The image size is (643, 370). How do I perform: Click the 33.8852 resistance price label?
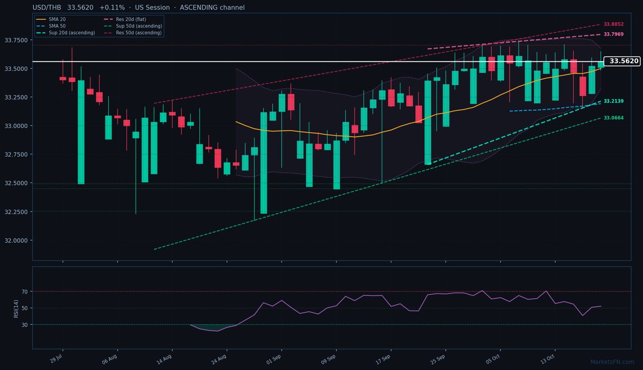[614, 24]
